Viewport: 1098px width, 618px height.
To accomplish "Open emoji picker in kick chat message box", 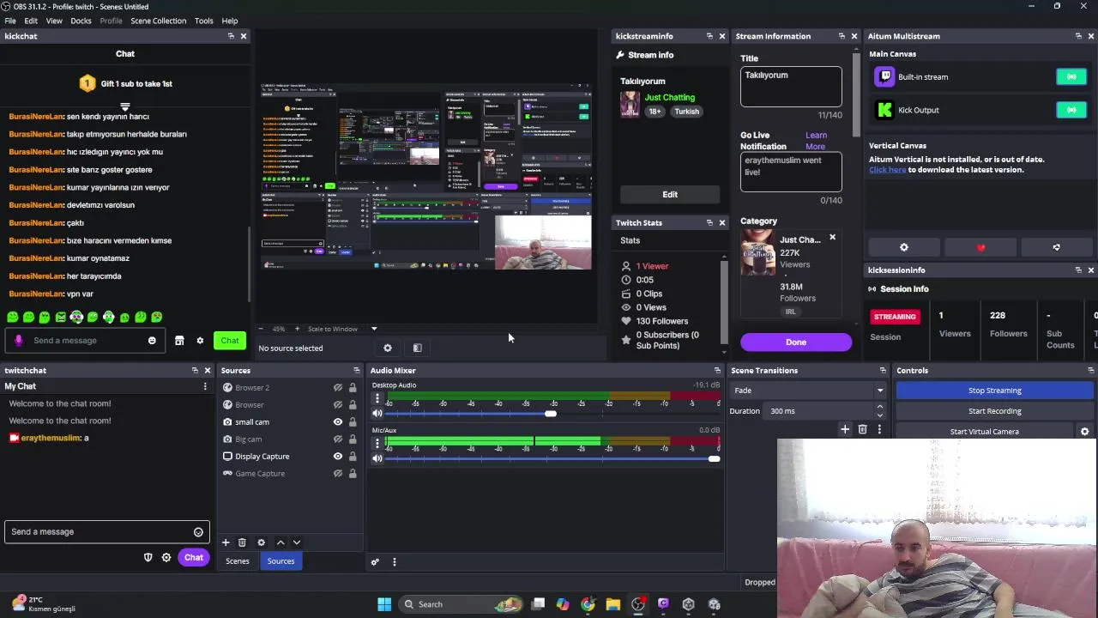I will 152,341.
